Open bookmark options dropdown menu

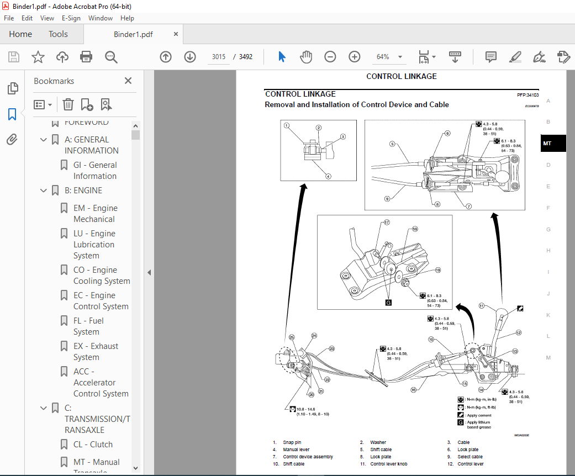(43, 105)
